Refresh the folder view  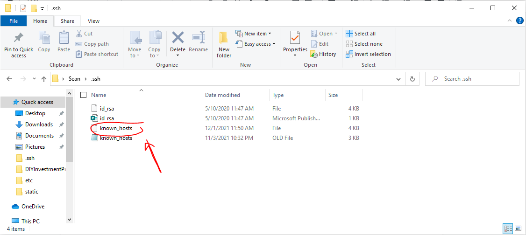[412, 79]
